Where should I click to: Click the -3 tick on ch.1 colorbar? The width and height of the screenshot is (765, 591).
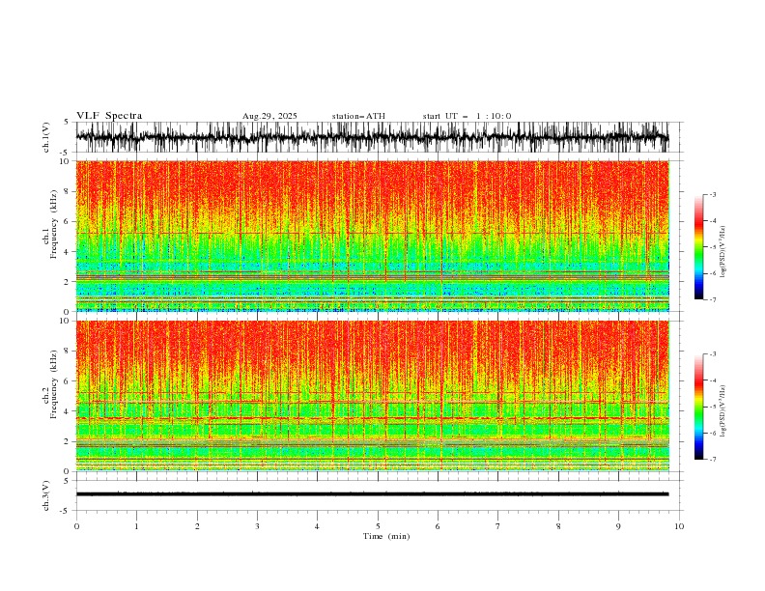coord(713,194)
